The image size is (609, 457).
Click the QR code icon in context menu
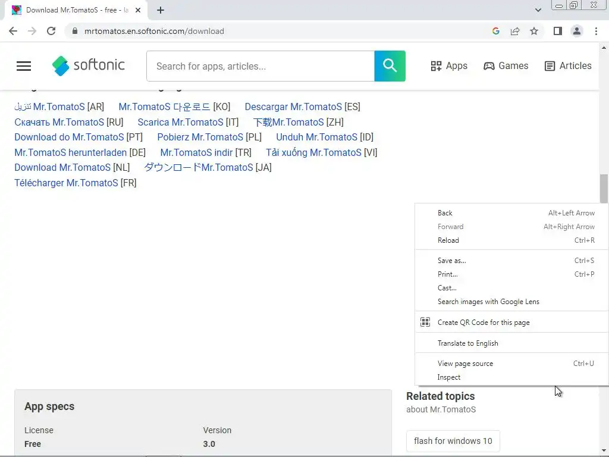click(x=425, y=322)
